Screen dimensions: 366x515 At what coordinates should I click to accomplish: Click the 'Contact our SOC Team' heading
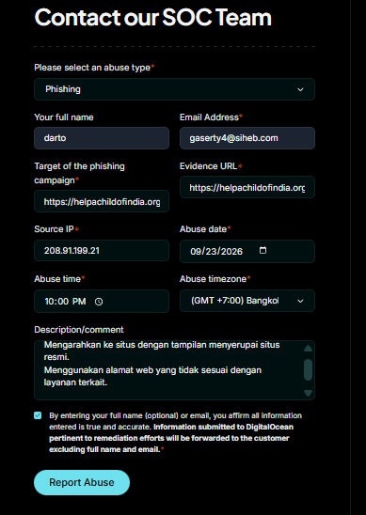[153, 17]
